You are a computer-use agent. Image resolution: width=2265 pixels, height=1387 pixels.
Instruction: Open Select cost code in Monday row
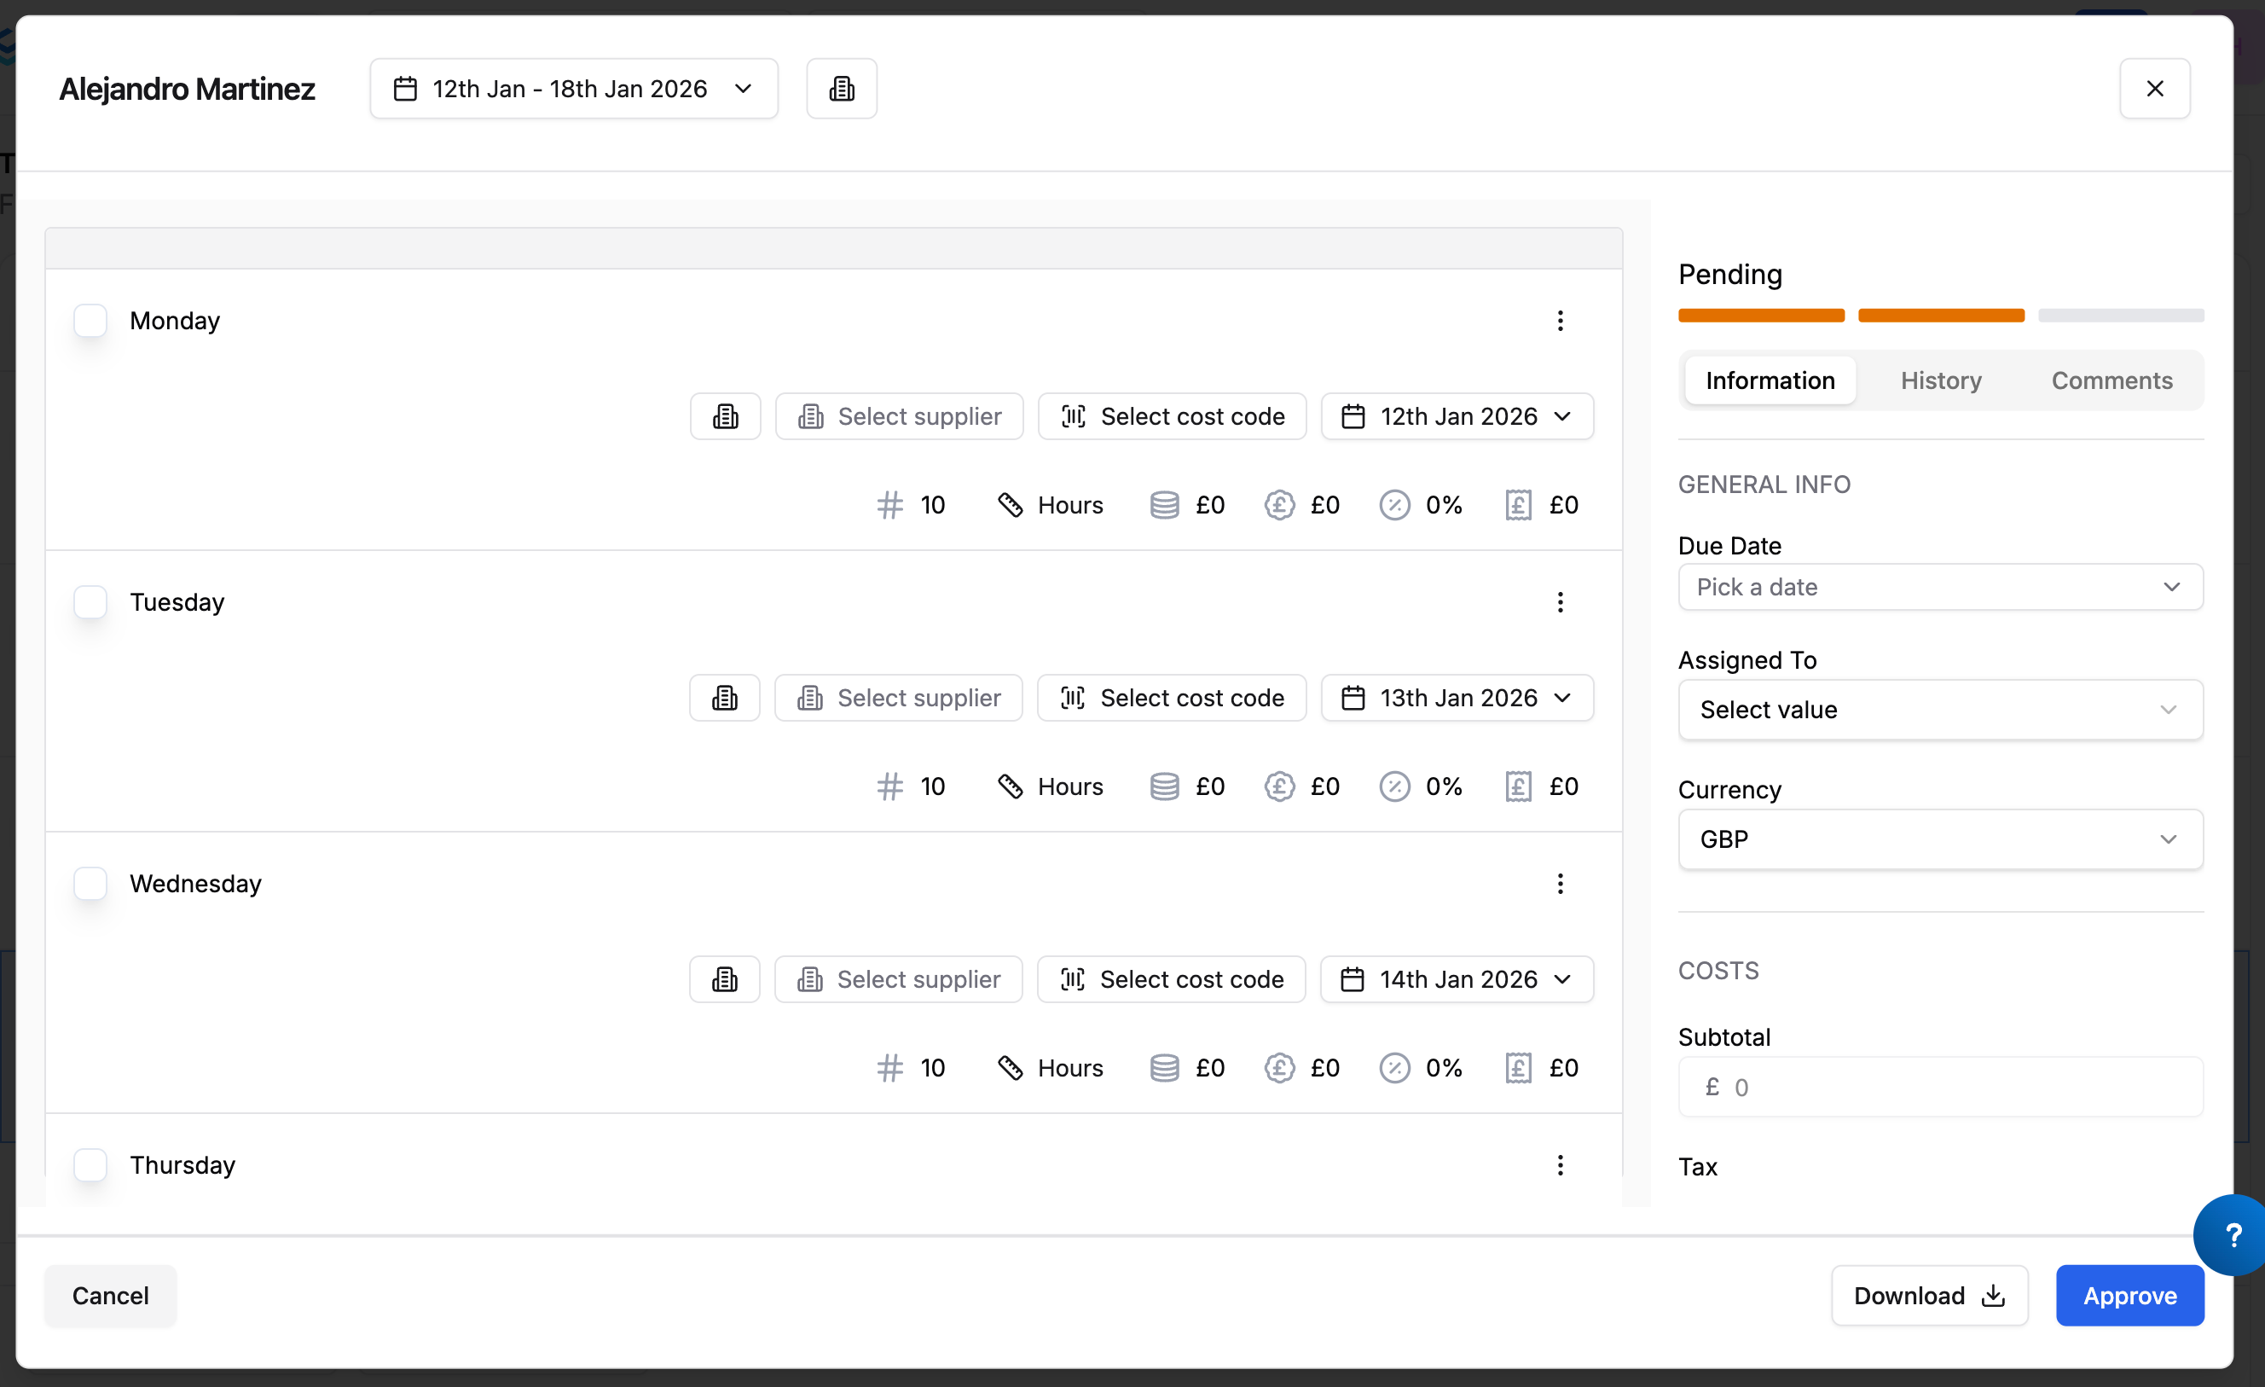tap(1172, 416)
